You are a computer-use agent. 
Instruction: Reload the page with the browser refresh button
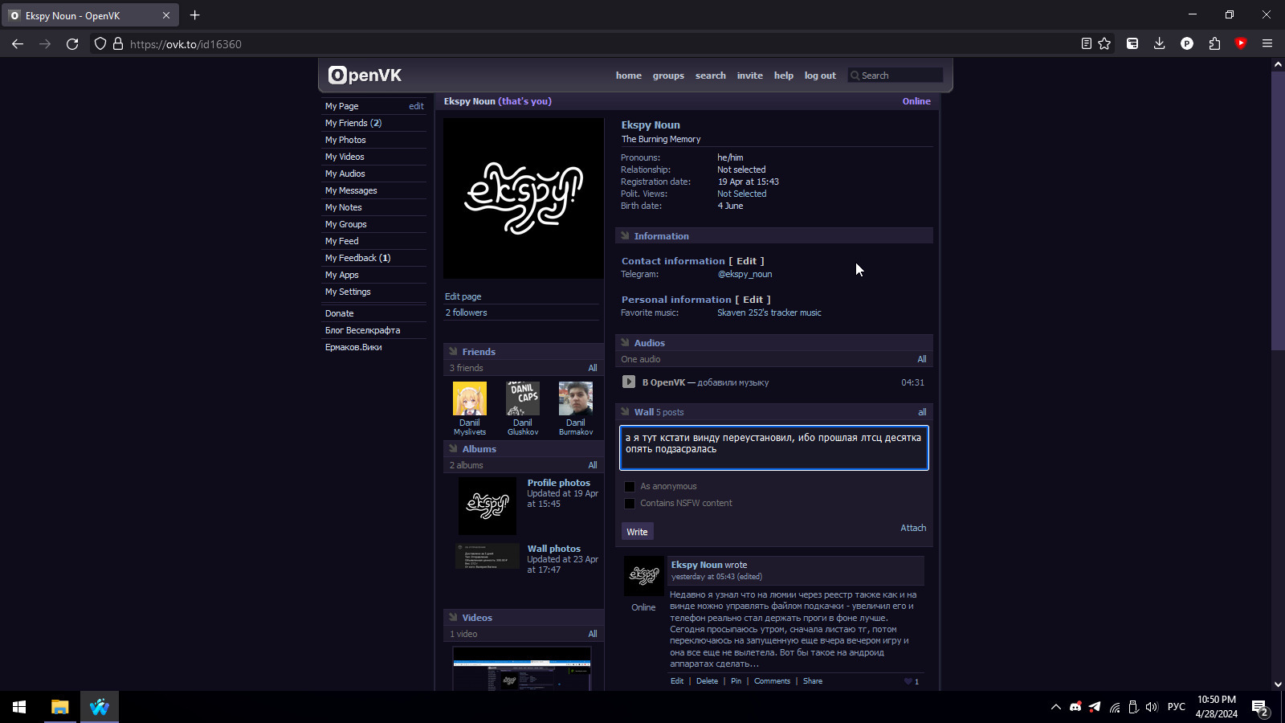click(72, 44)
